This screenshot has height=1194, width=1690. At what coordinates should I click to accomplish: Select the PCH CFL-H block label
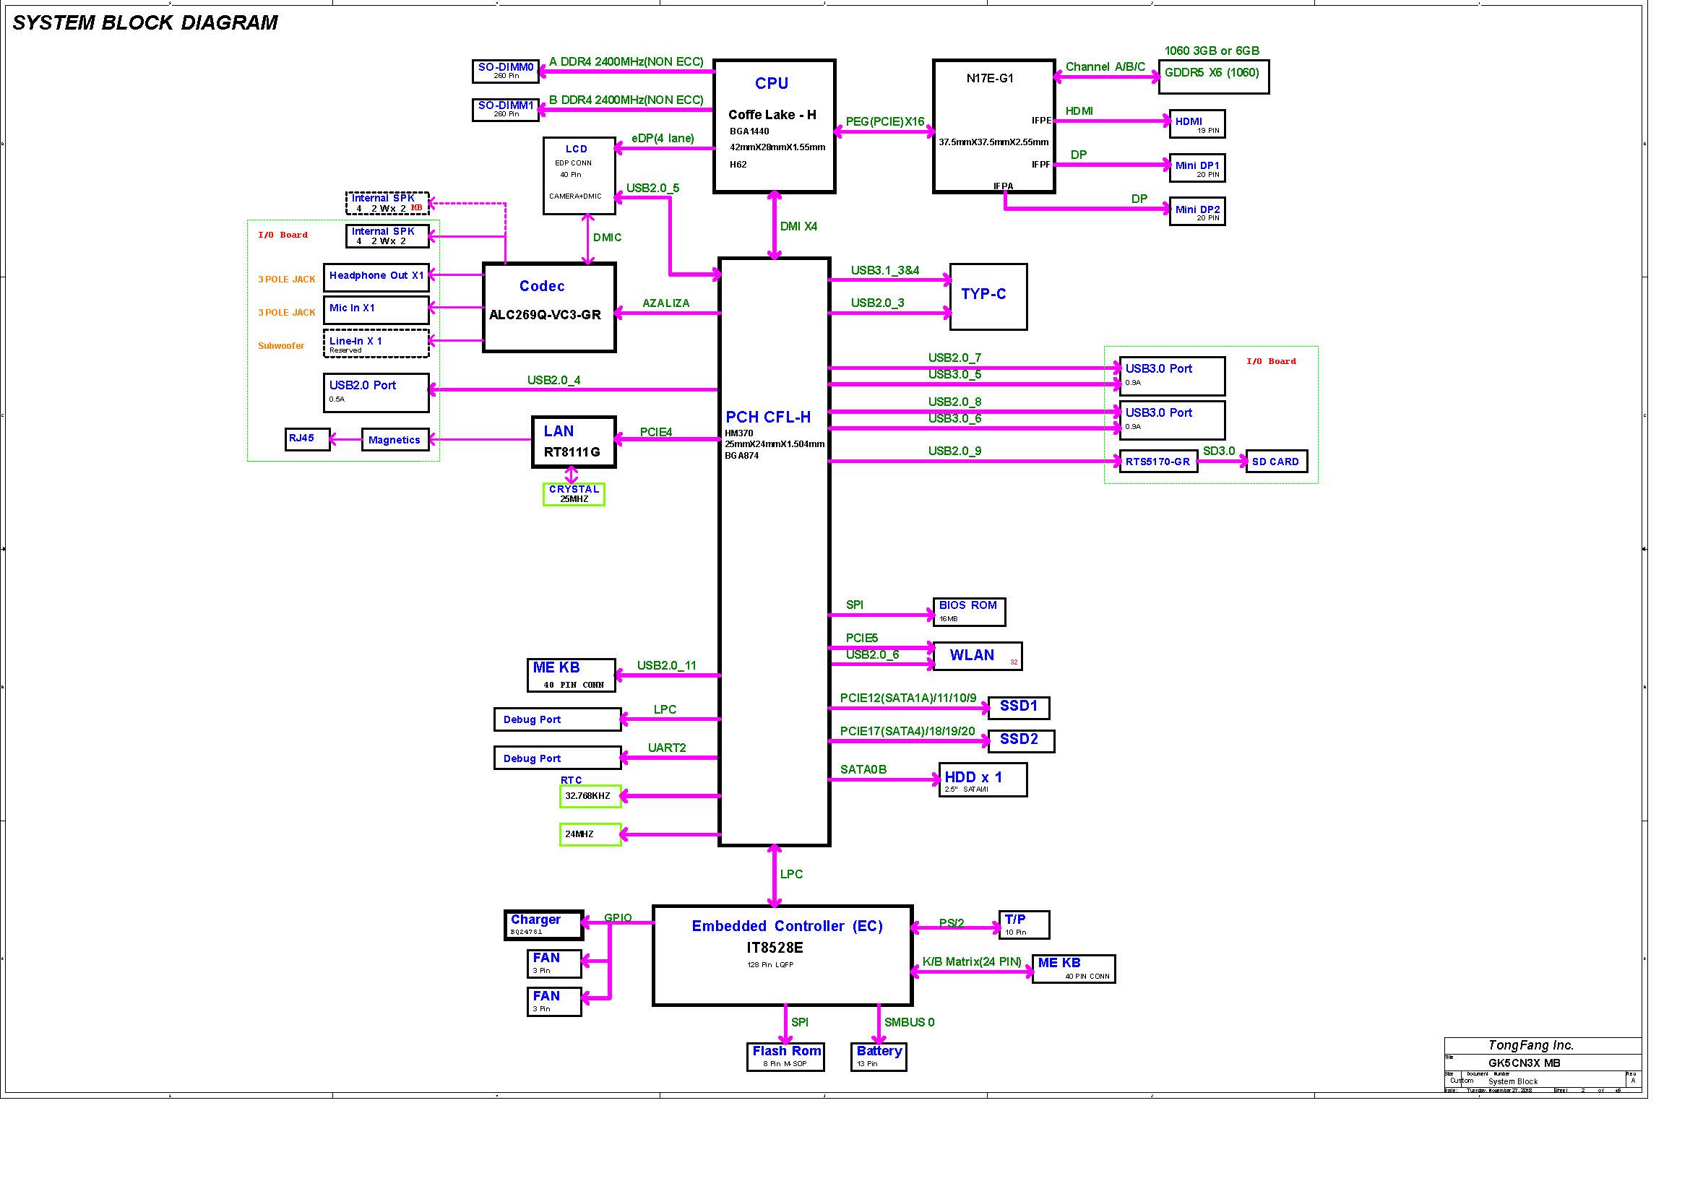click(x=768, y=417)
